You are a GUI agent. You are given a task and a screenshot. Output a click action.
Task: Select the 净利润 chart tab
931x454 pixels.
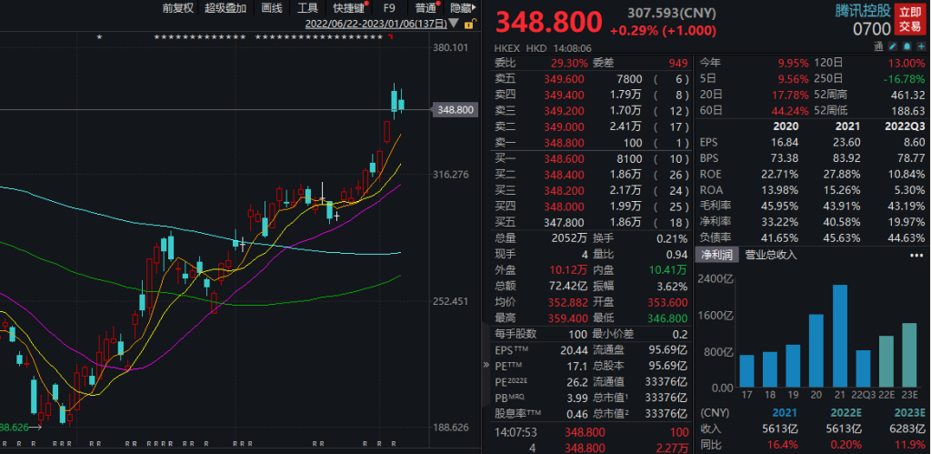(716, 255)
